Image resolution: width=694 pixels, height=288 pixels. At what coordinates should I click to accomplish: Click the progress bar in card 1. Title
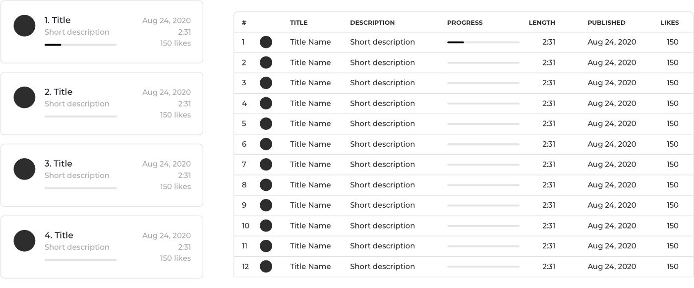click(x=80, y=45)
